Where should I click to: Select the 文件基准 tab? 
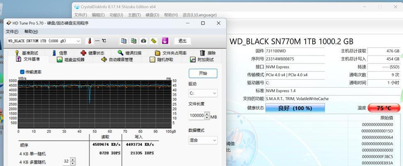[28, 59]
